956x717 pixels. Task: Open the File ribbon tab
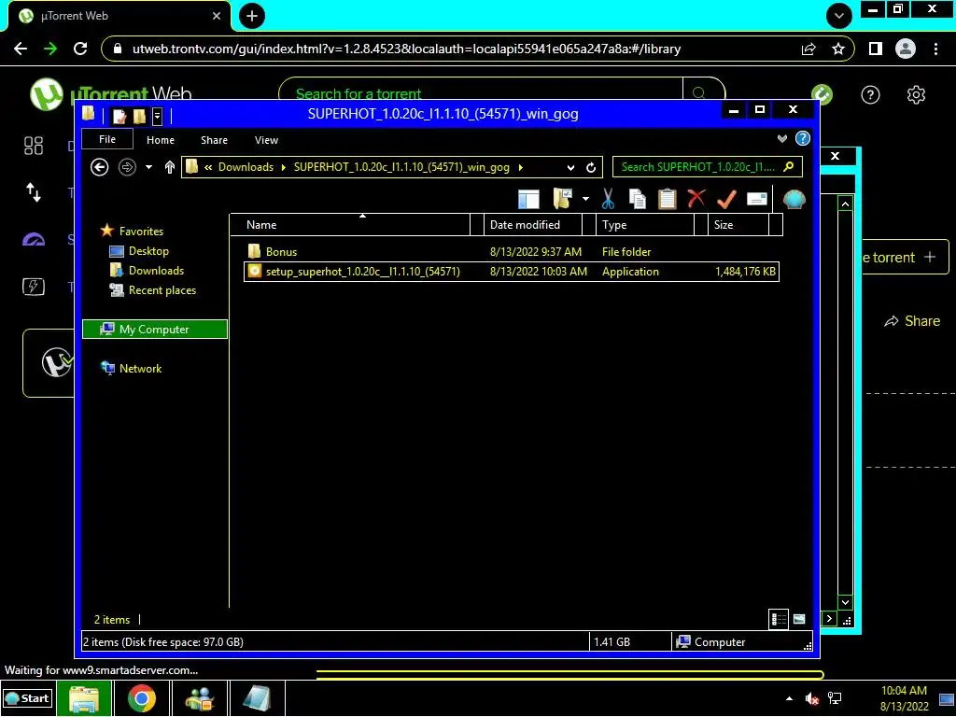point(107,139)
